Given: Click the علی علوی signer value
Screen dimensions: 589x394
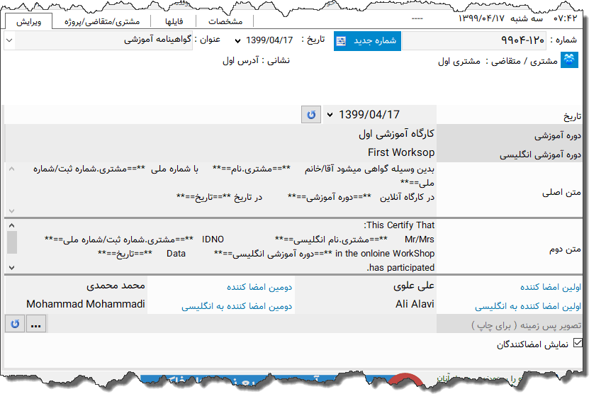Looking at the screenshot, I should tap(414, 286).
